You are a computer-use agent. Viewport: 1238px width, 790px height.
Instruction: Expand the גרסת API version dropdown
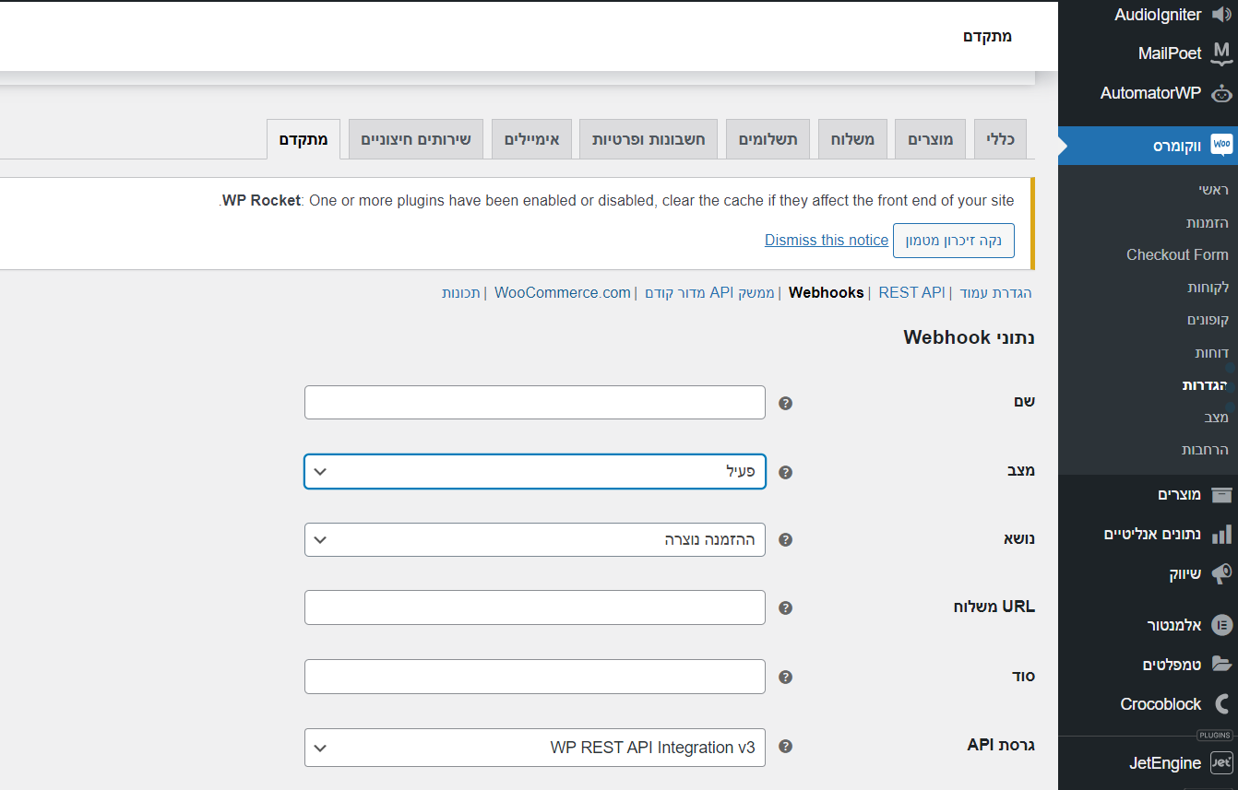(535, 748)
